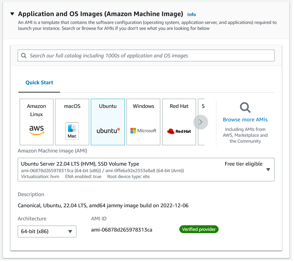Collapse the Application and OS Images section
294x262 pixels.
(x=12, y=14)
